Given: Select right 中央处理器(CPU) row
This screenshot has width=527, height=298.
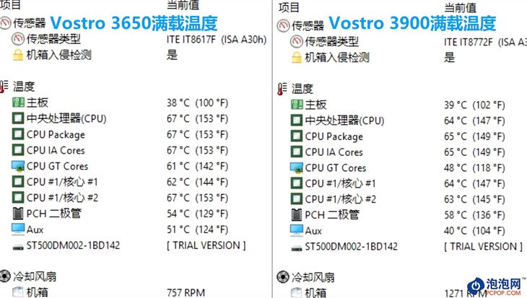Looking at the screenshot, I should tap(408, 120).
